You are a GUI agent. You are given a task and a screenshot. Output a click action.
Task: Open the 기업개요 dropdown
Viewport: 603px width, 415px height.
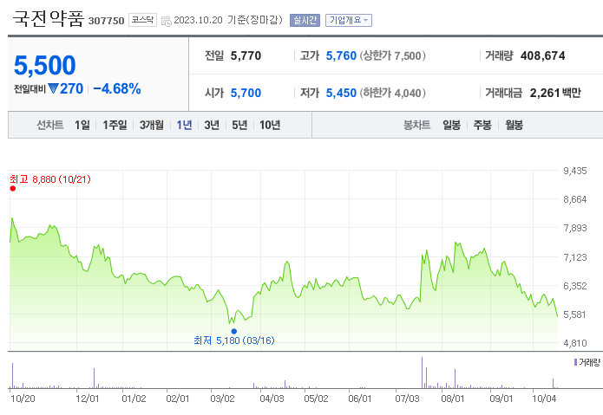tap(349, 20)
